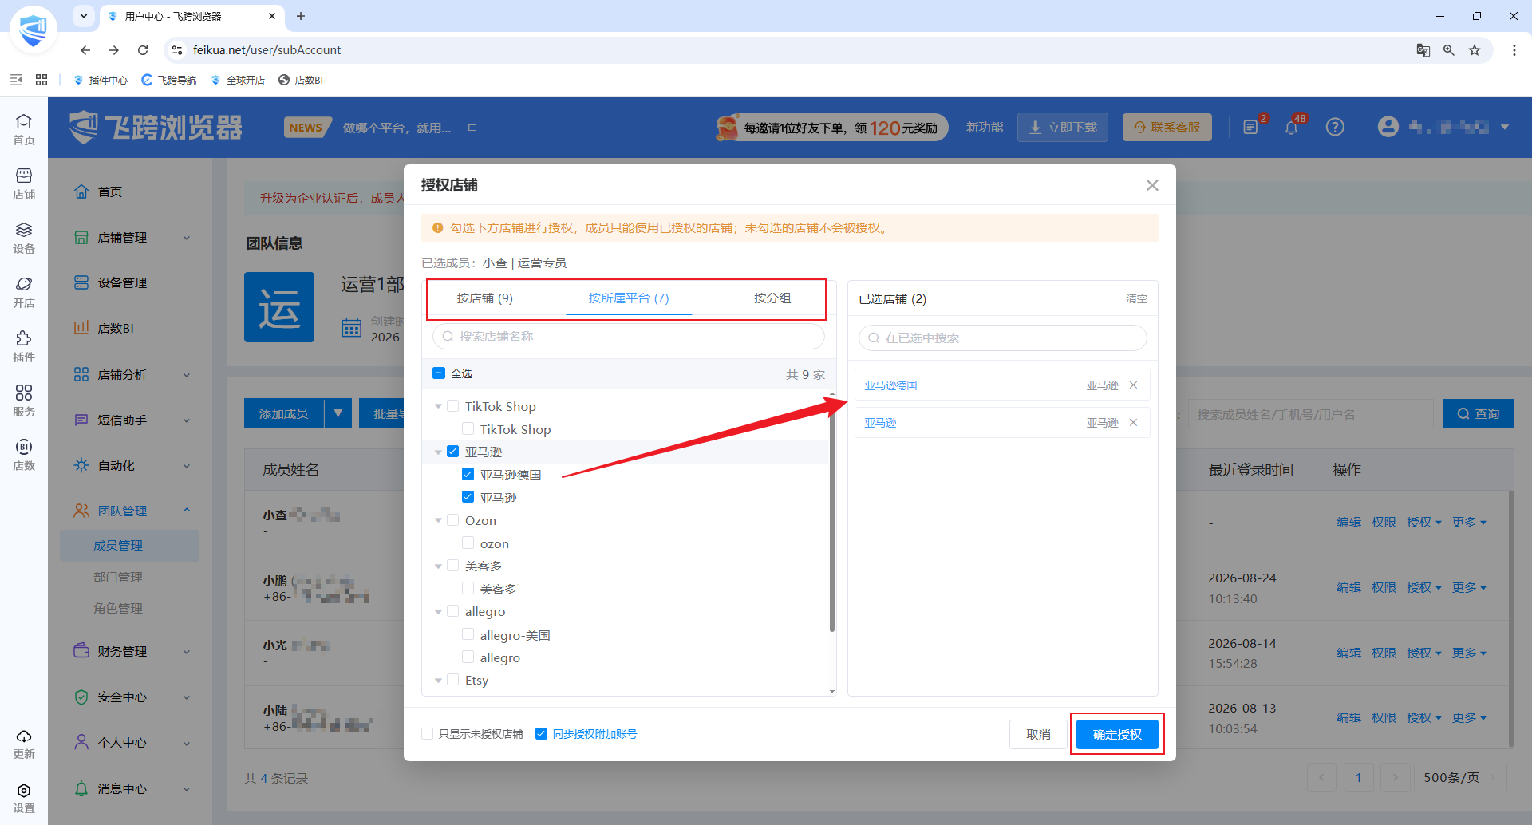Viewport: 1532px width, 825px height.
Task: Check the TikTok Shop platform group checkbox
Action: 452,406
